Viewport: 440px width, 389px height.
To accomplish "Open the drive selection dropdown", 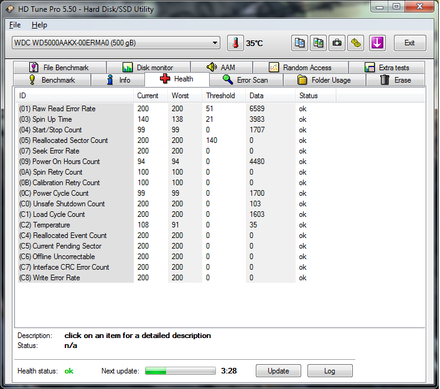I will [116, 43].
